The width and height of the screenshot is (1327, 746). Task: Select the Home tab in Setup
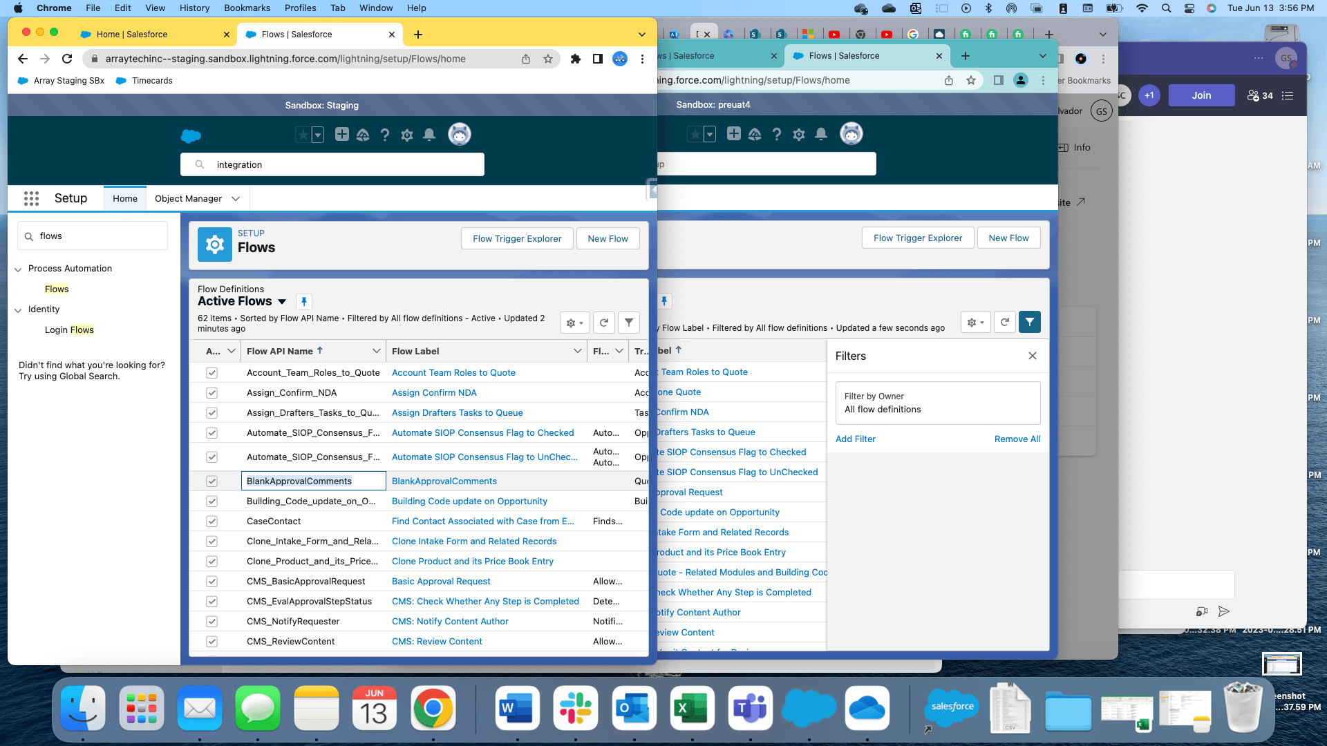125,199
